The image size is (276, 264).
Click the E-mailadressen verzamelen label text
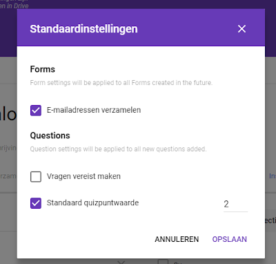click(x=94, y=110)
